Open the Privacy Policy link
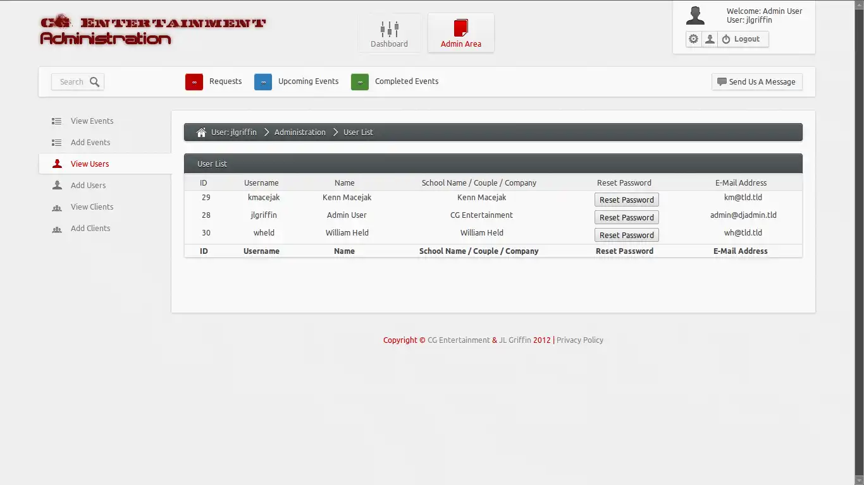The width and height of the screenshot is (864, 485). [x=580, y=340]
